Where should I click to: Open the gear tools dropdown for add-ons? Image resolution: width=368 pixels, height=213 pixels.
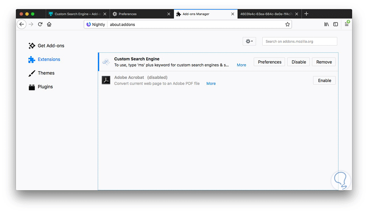click(x=249, y=41)
